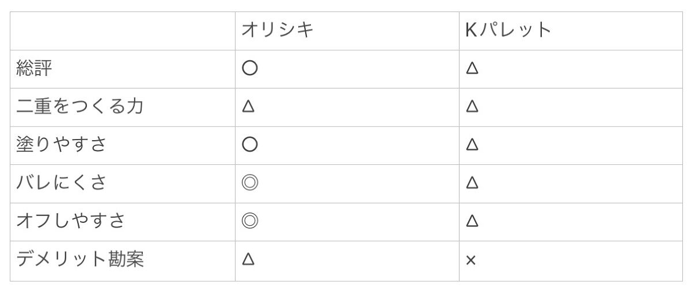
Task: Click the デメリット勘案 row label
Action: point(79,259)
